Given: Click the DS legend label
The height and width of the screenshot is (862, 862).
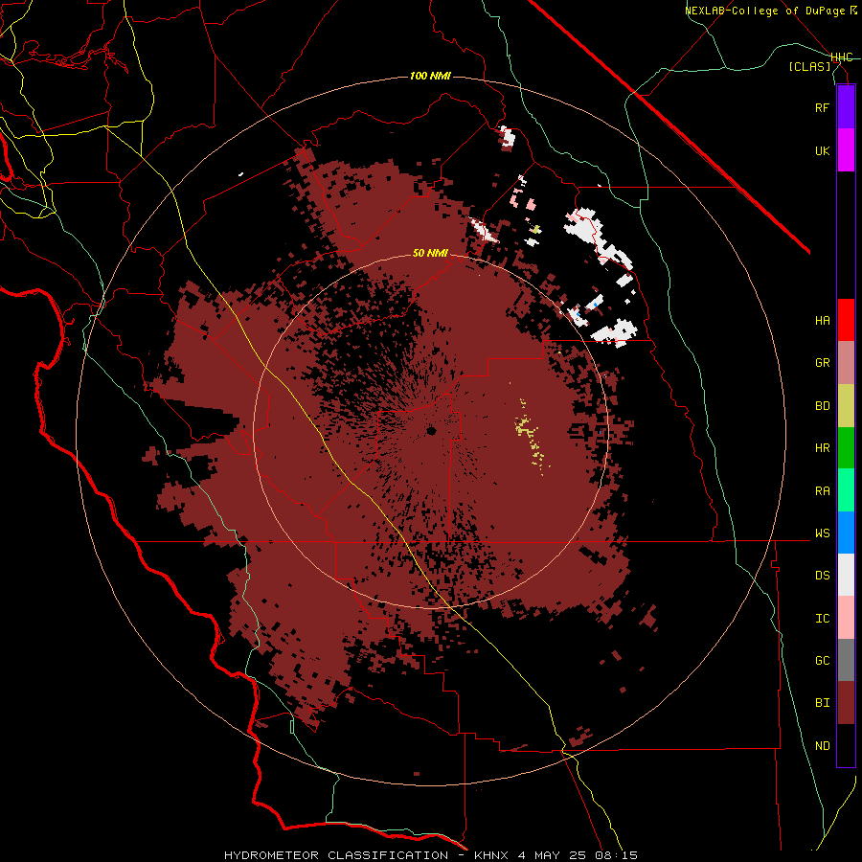Looking at the screenshot, I should [822, 576].
